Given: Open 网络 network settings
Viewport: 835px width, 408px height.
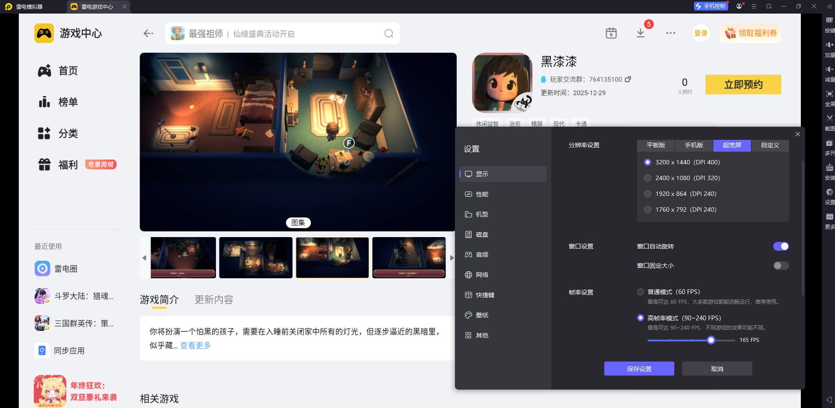Looking at the screenshot, I should click(x=503, y=275).
